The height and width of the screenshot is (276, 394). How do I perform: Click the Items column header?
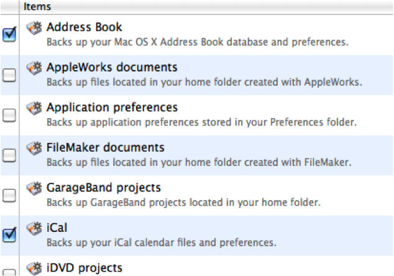37,6
